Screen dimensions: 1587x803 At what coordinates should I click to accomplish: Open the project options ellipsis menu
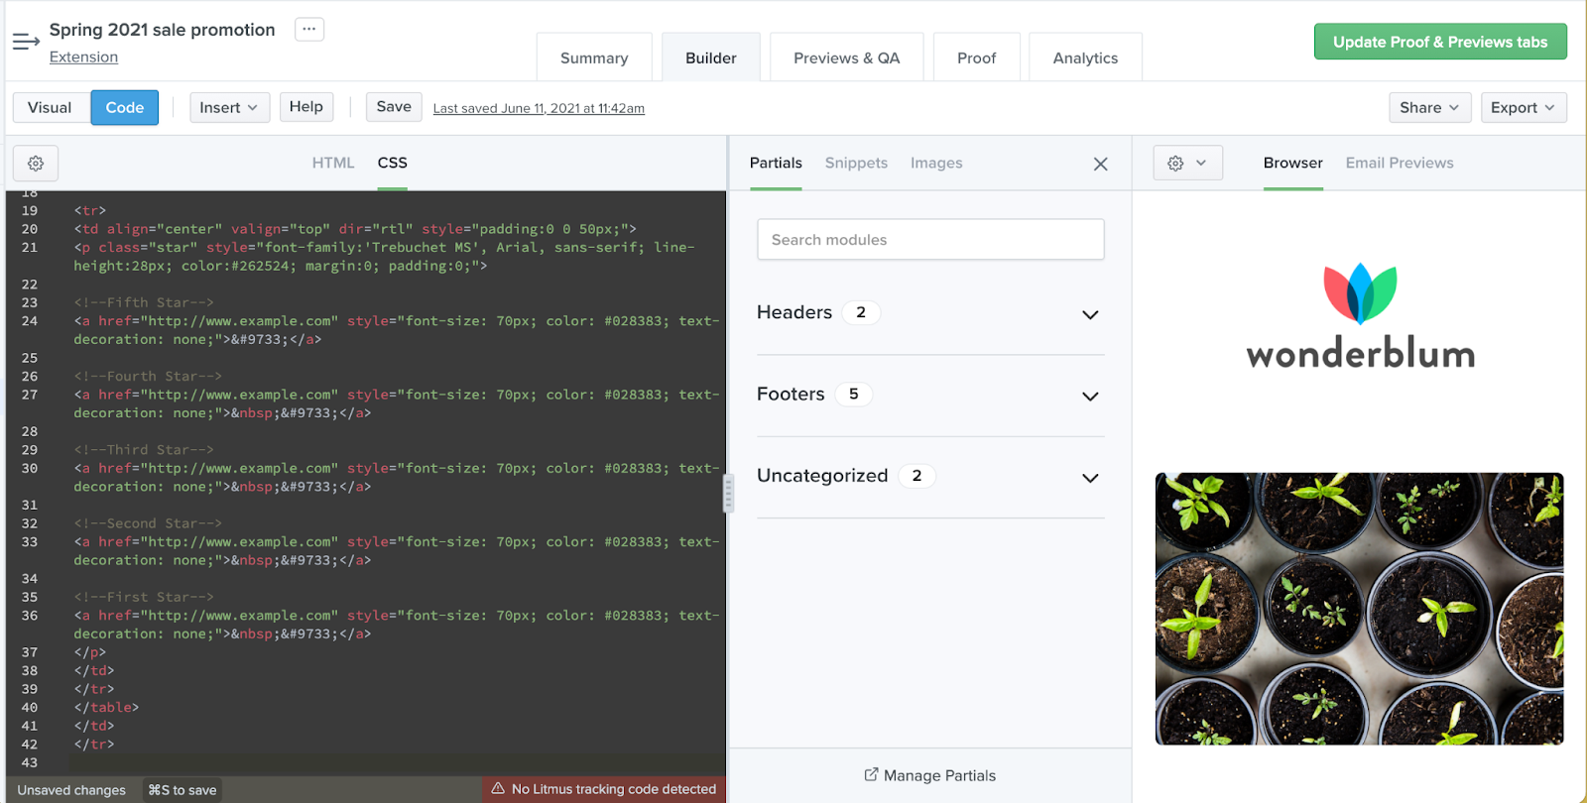[309, 30]
